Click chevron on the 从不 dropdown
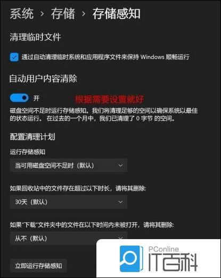Screen dimensions: 221x278 coord(120,238)
